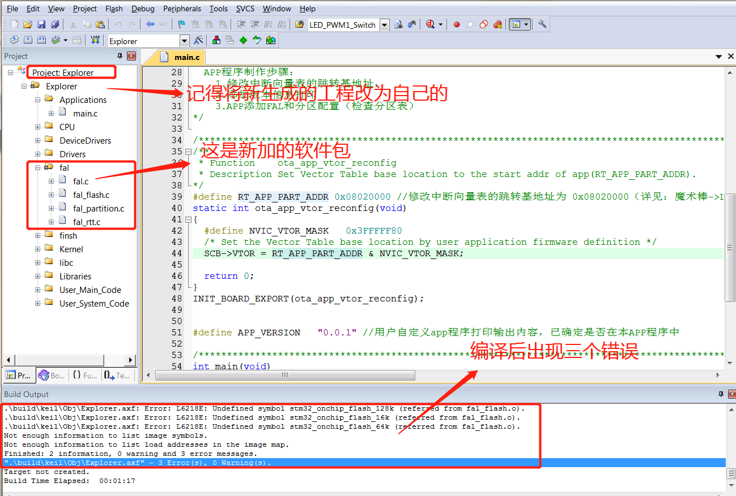Expand the finsh folder
Viewport: 736px width, 496px height.
(x=37, y=236)
